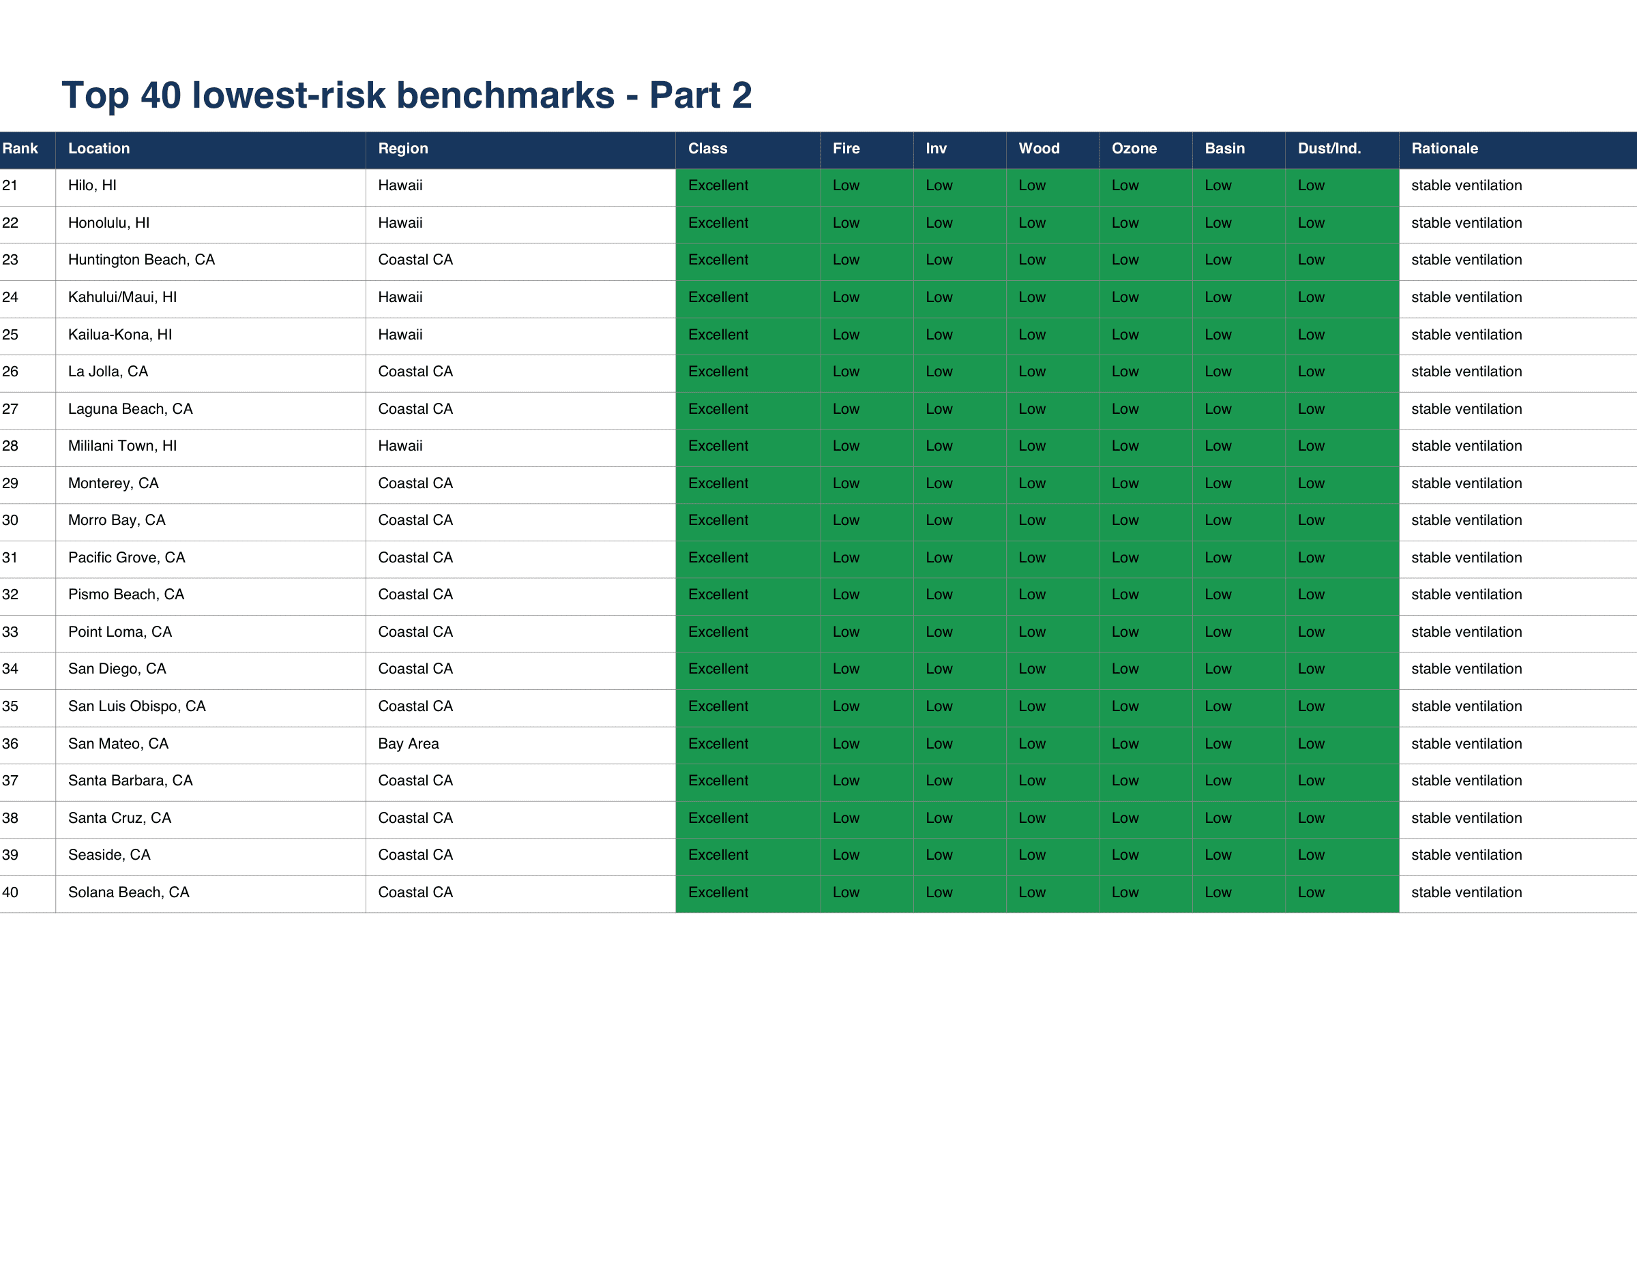Screen dimensions: 1637x1264
Task: Click the Dust/Ind. column header
Action: [1342, 149]
